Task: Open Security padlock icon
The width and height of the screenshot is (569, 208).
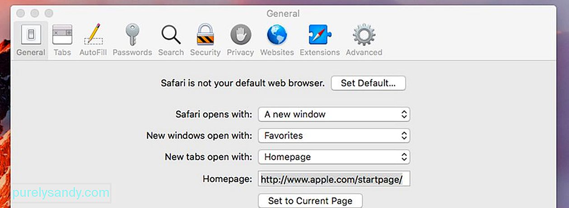Action: (205, 35)
